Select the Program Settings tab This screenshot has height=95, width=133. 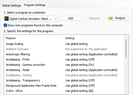pos(35,5)
